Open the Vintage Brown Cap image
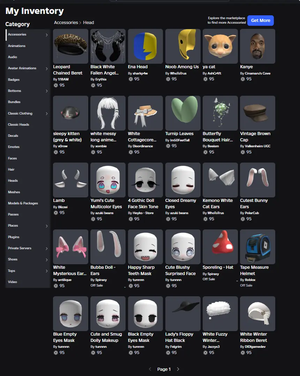This screenshot has height=376, width=300. (x=257, y=113)
